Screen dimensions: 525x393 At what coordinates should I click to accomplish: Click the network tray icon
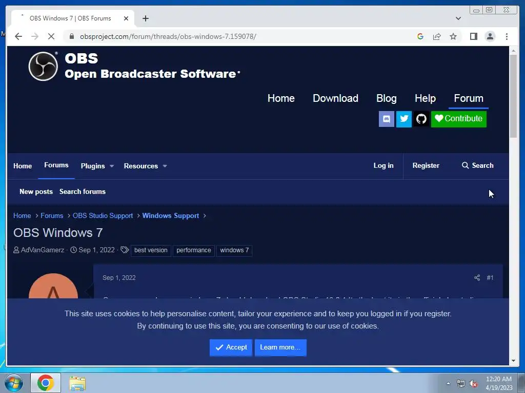[461, 384]
